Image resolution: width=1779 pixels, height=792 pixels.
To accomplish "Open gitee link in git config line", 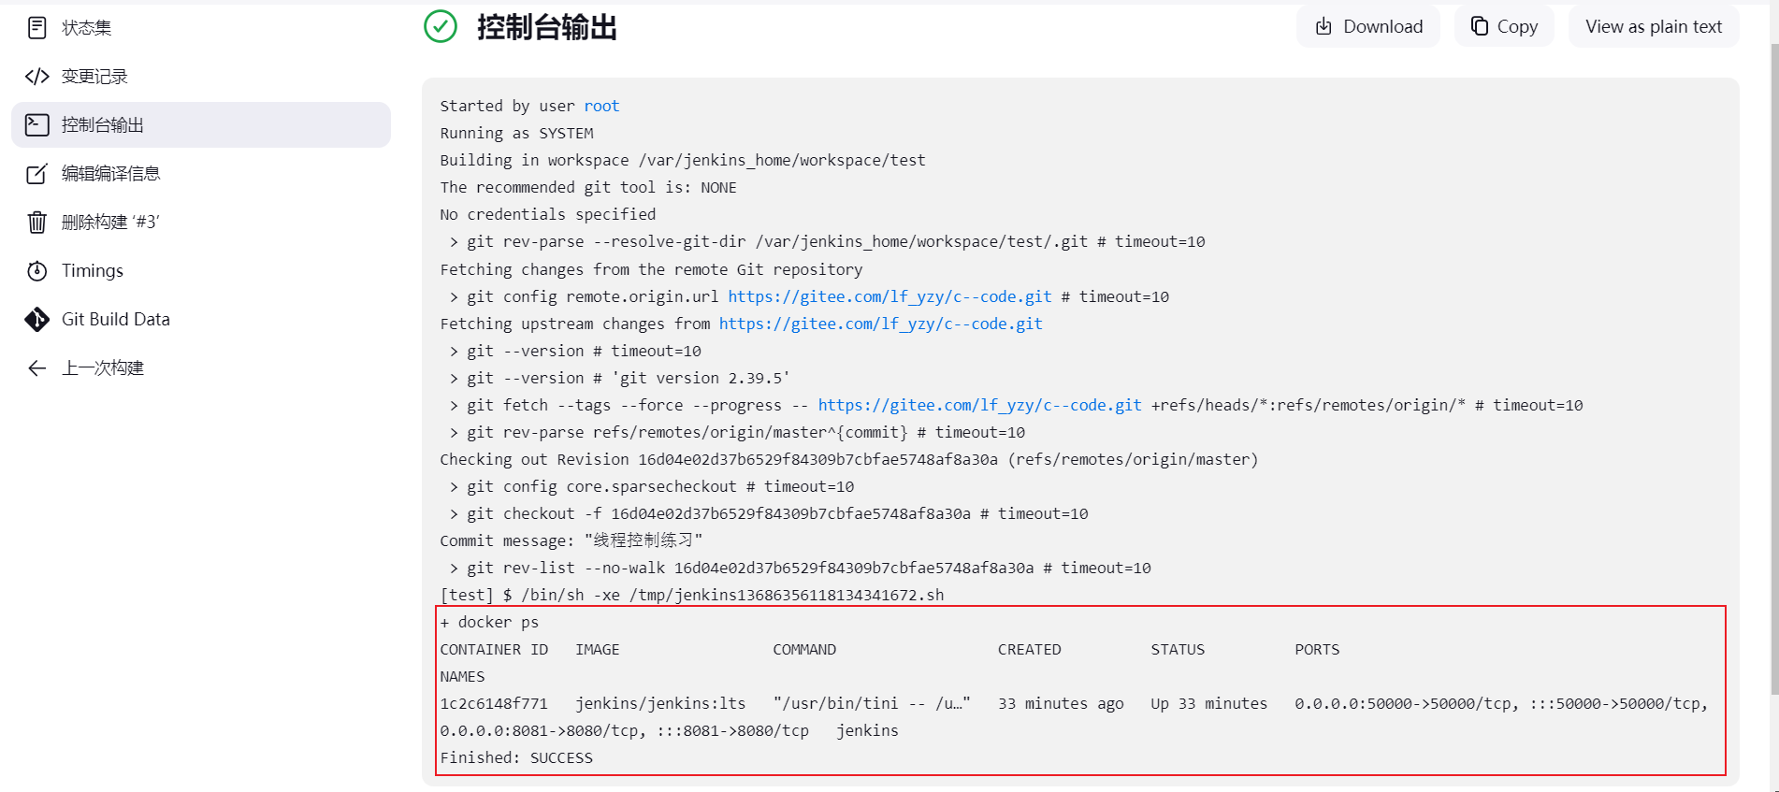I will point(889,296).
